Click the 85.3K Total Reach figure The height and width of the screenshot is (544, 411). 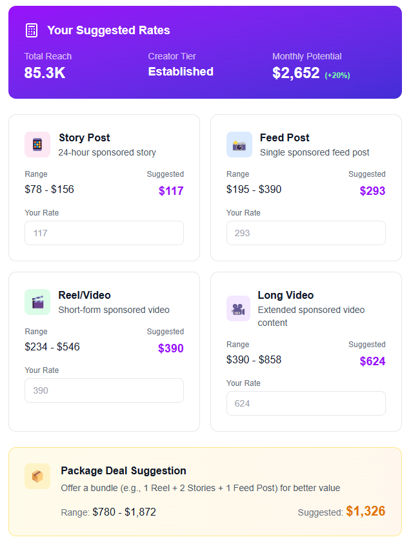point(45,74)
